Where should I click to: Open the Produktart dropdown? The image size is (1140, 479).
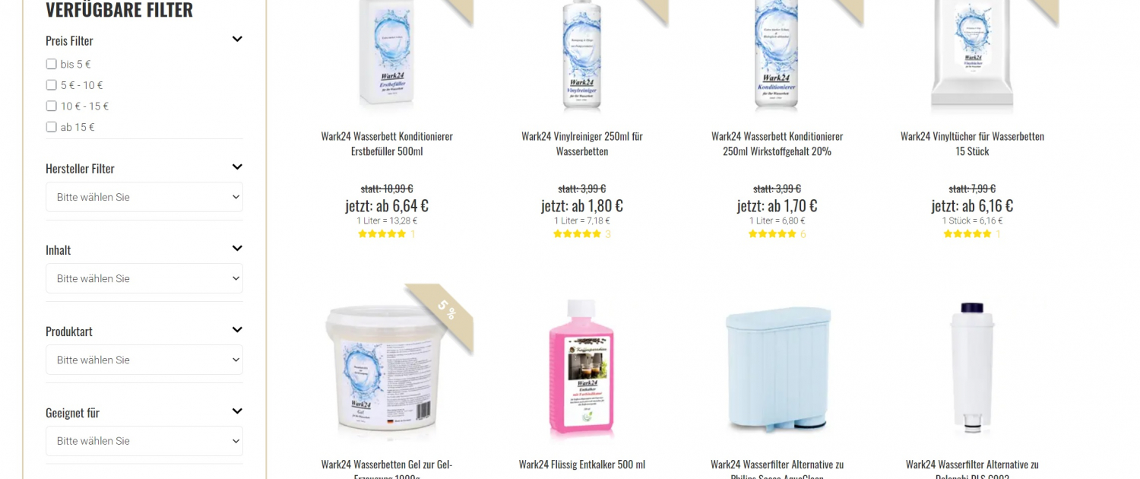click(x=144, y=360)
